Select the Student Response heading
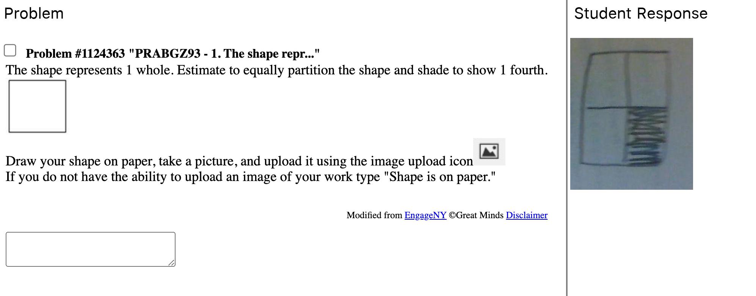Screen dimensions: 756x296 [x=640, y=14]
